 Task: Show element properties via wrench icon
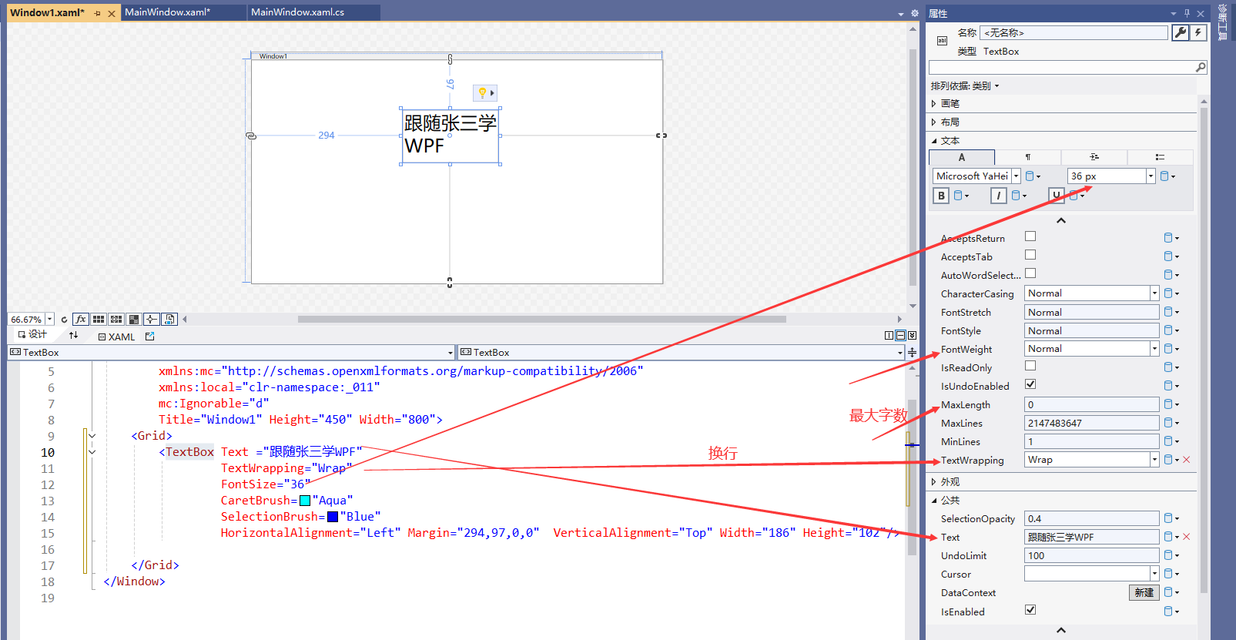[1180, 32]
